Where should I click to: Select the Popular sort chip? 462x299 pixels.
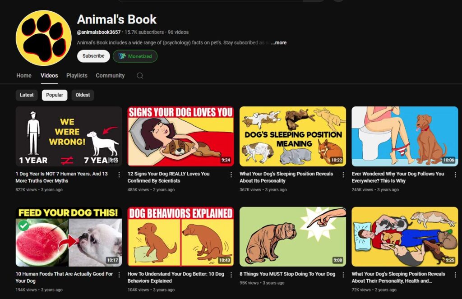55,95
